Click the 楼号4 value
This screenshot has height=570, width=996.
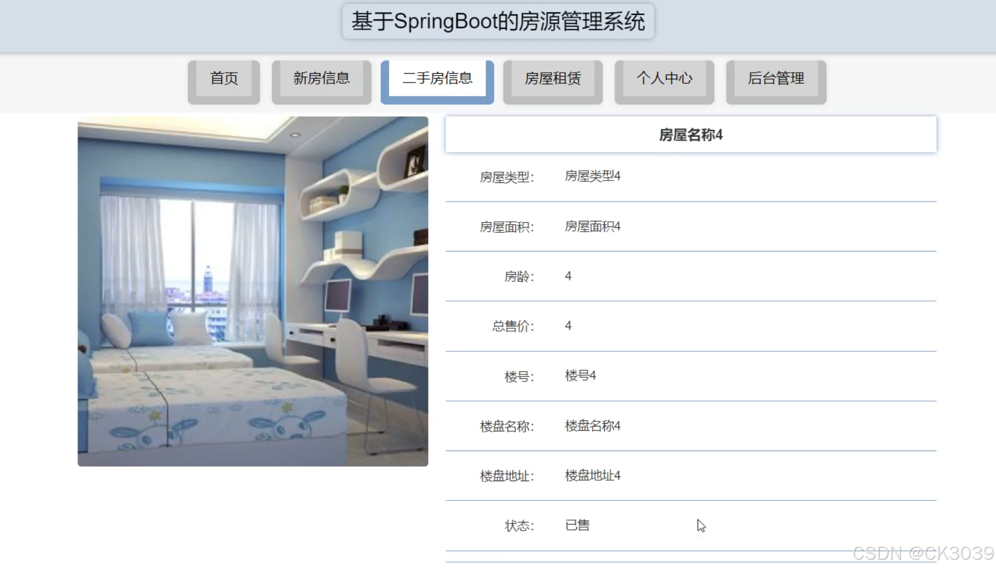(x=580, y=376)
